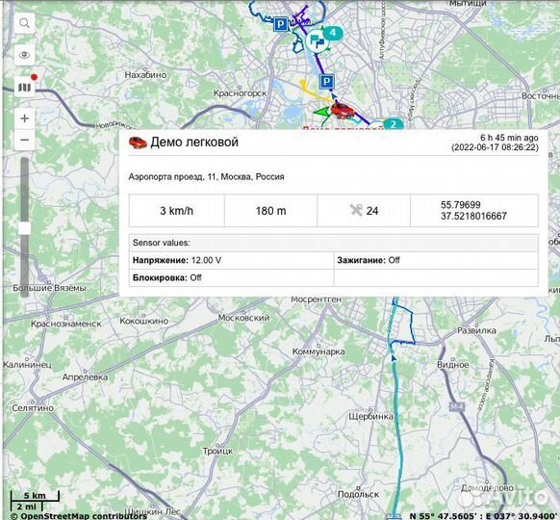
Task: Click the 3 km/h speed cell
Action: point(177,211)
